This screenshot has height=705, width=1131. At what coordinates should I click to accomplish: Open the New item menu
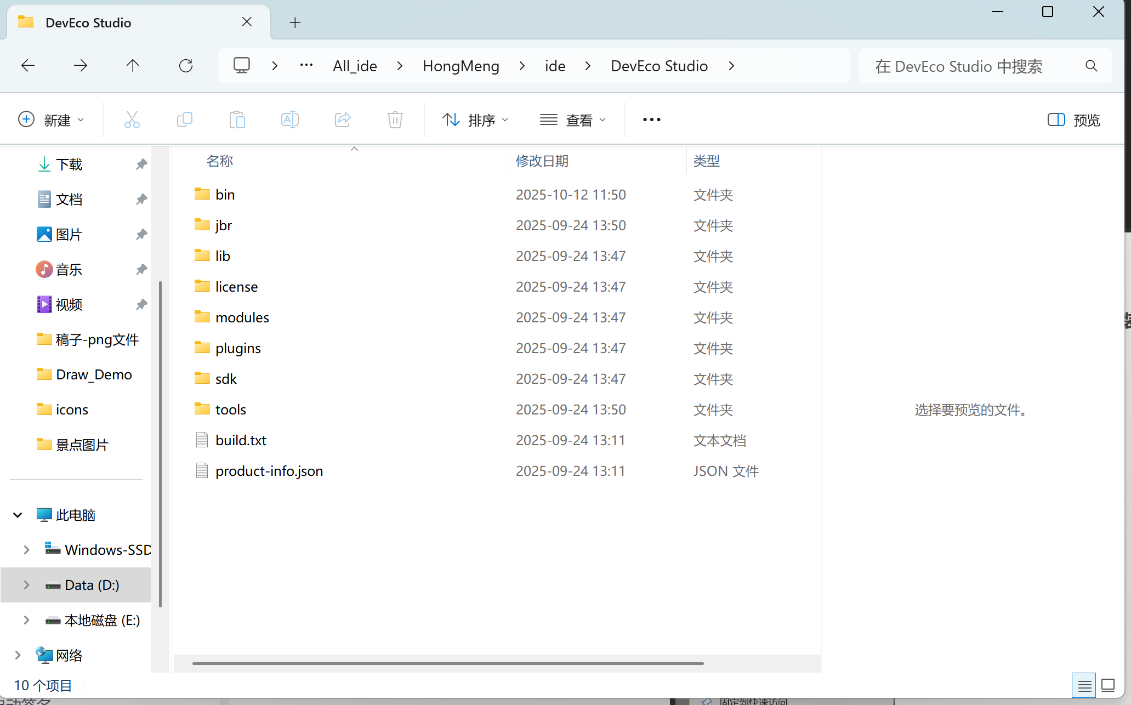(51, 120)
